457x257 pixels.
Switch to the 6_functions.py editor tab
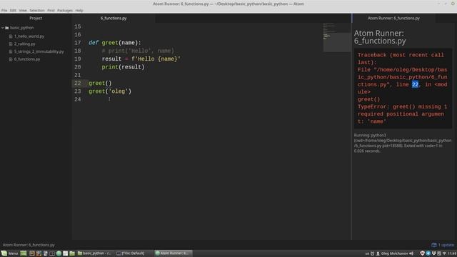click(114, 18)
